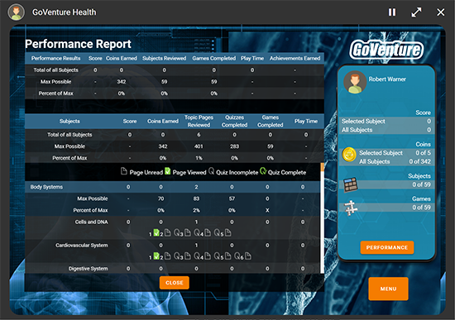Click the Games crossword icon in side panel

(x=351, y=208)
